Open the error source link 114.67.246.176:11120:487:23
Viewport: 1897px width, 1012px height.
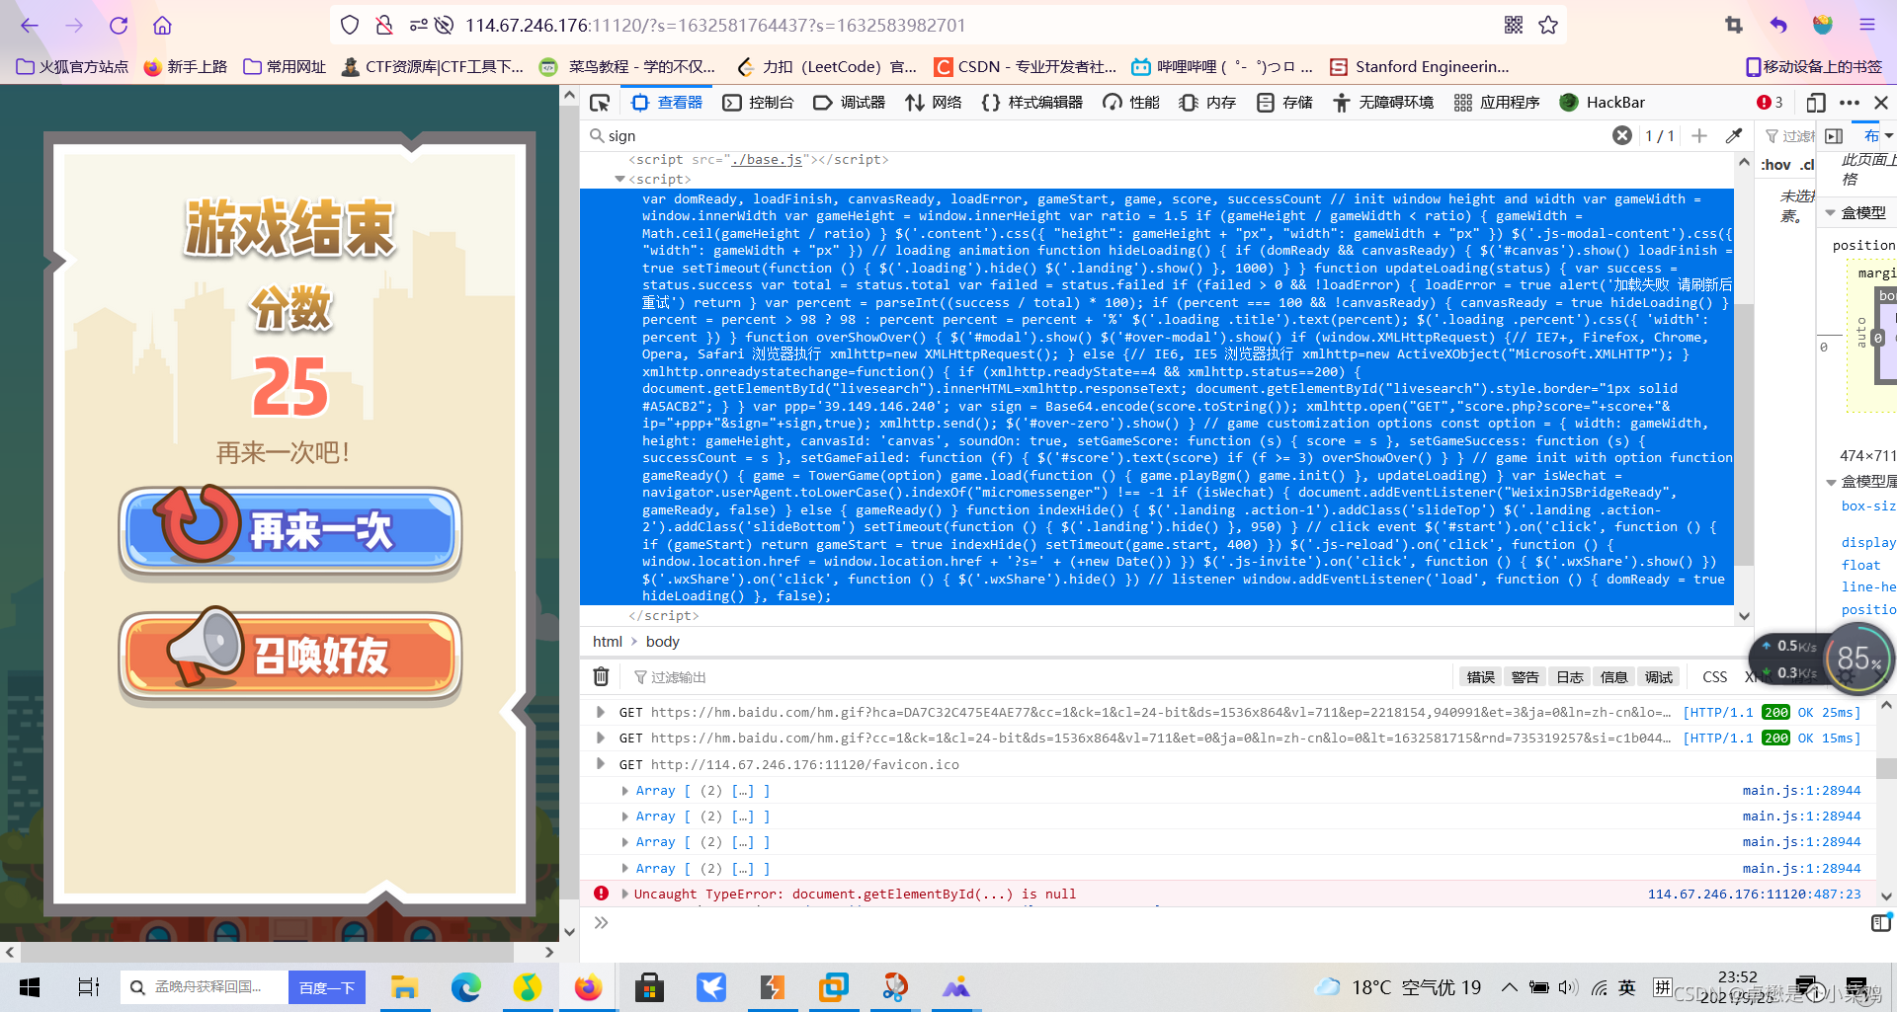(1754, 895)
